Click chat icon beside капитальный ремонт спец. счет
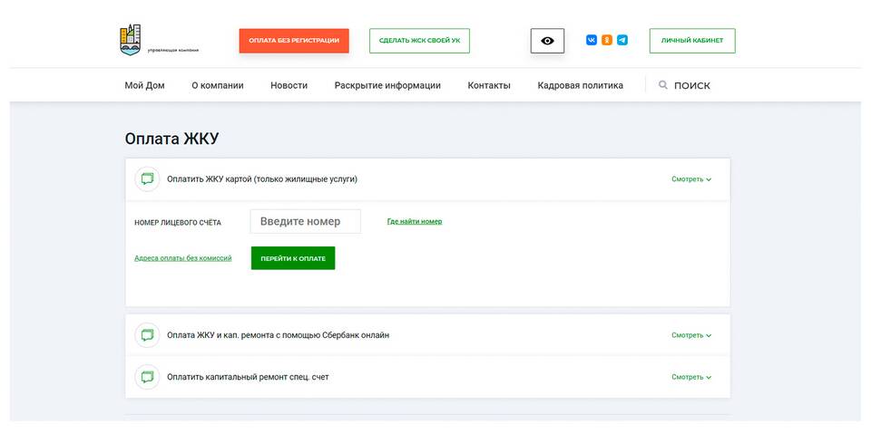 [x=147, y=377]
